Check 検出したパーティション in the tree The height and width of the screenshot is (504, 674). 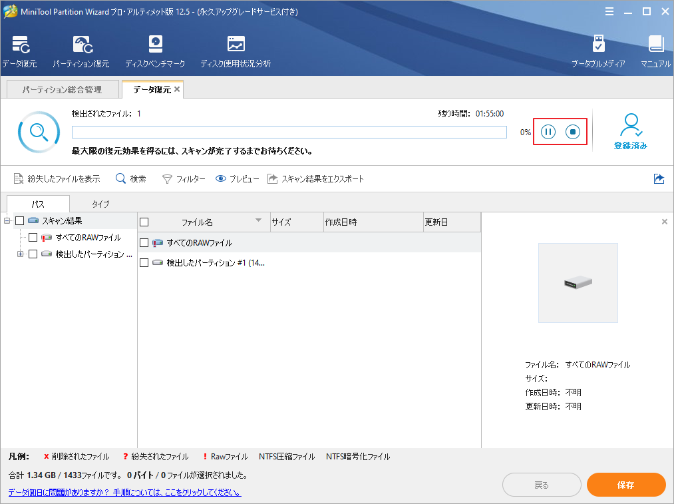pos(33,254)
